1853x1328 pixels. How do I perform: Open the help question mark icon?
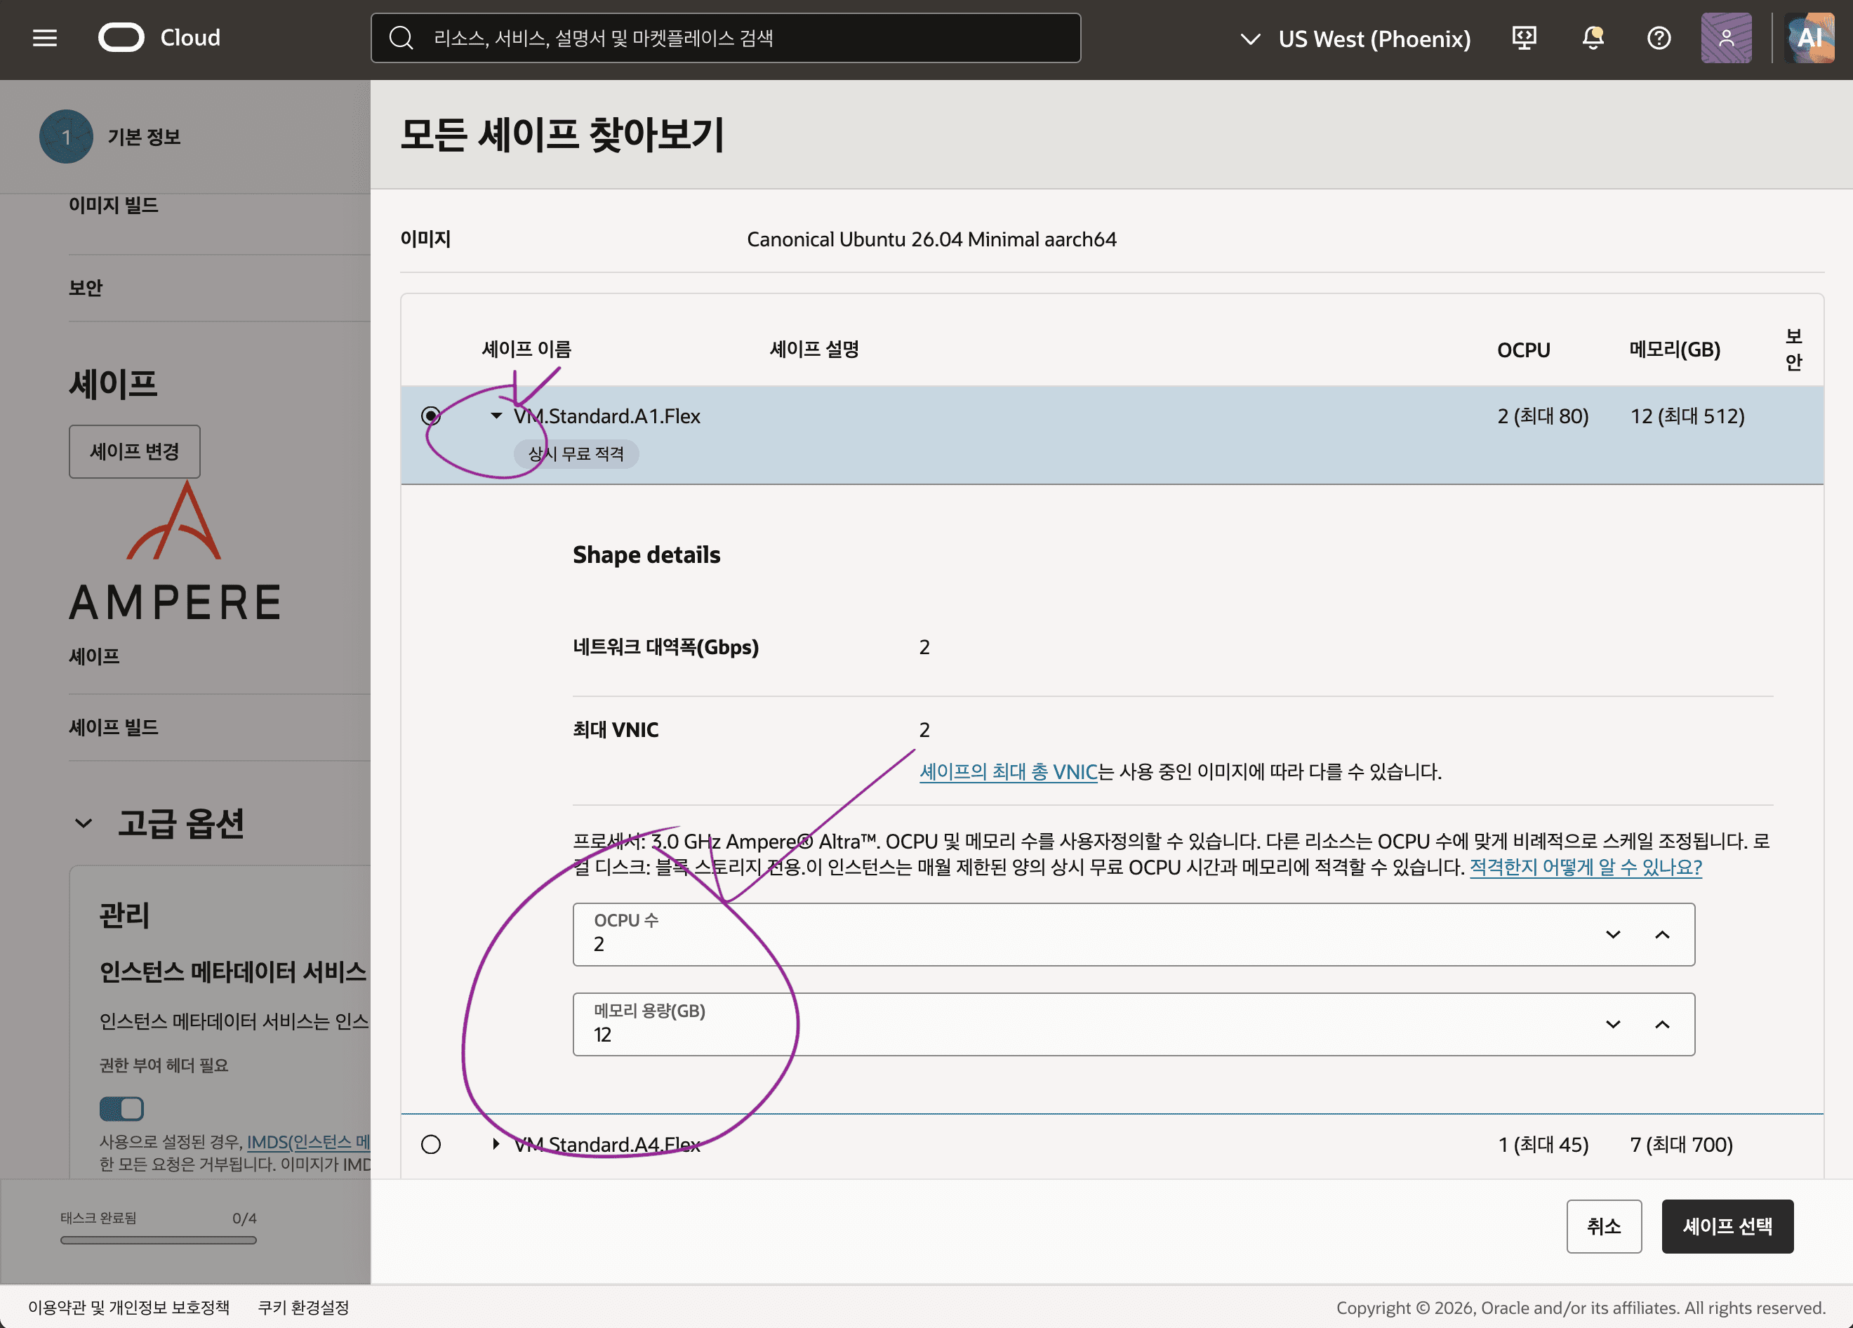1659,38
